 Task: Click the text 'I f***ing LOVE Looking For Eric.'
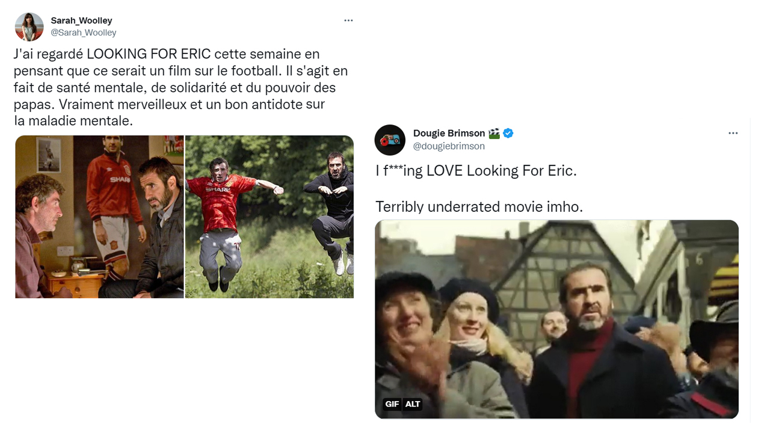(476, 171)
